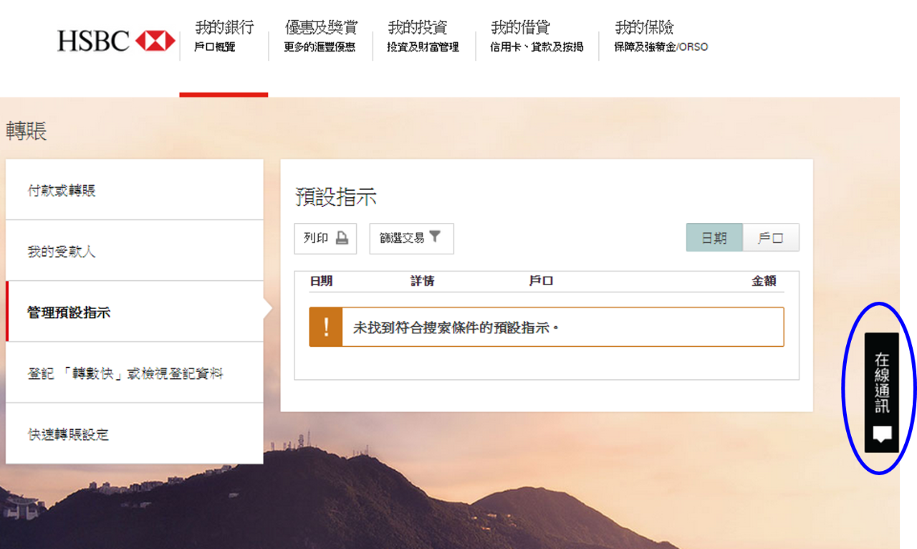This screenshot has height=549, width=917.
Task: Click the orange exclamation warning icon
Action: (326, 327)
